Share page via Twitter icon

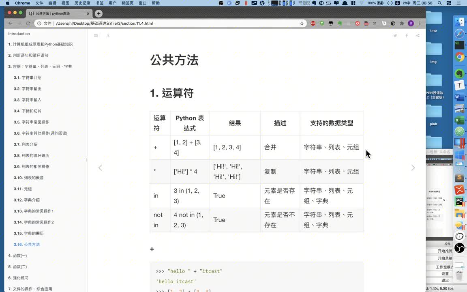[x=395, y=35]
